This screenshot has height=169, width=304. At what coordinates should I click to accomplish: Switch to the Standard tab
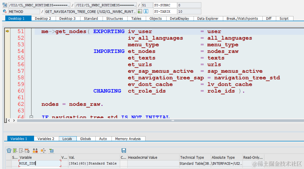click(x=91, y=19)
